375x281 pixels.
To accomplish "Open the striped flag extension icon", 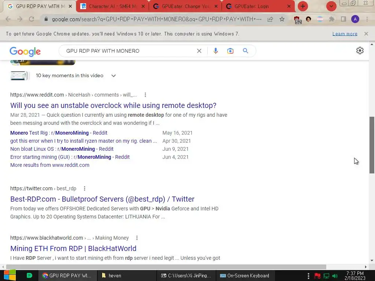I will (320, 19).
